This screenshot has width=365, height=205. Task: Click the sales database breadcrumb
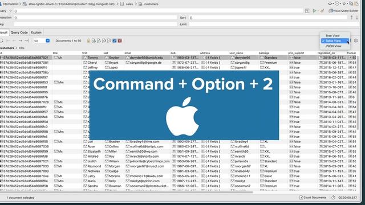click(x=129, y=4)
